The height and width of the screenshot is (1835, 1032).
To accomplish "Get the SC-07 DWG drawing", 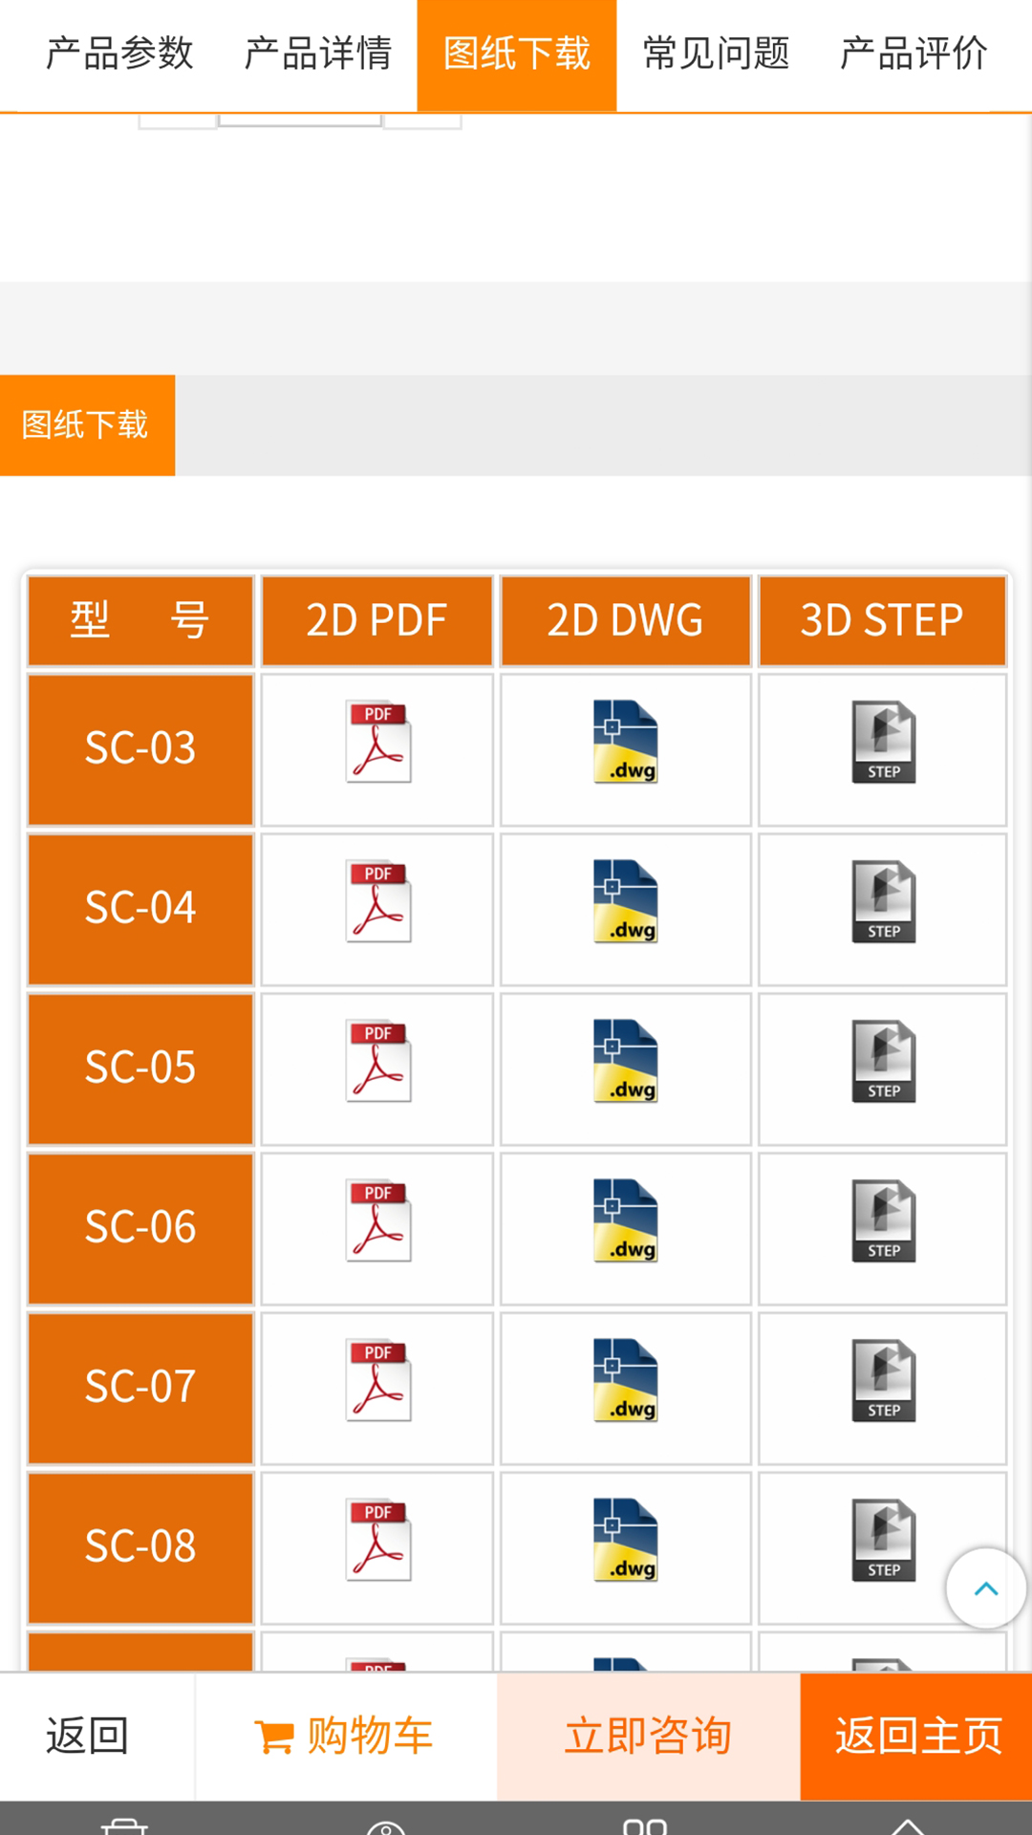I will pos(626,1381).
